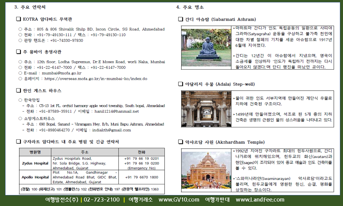Tick the checkbox next to 아달리지 우물
The width and height of the screenshot is (343, 206).
point(180,84)
